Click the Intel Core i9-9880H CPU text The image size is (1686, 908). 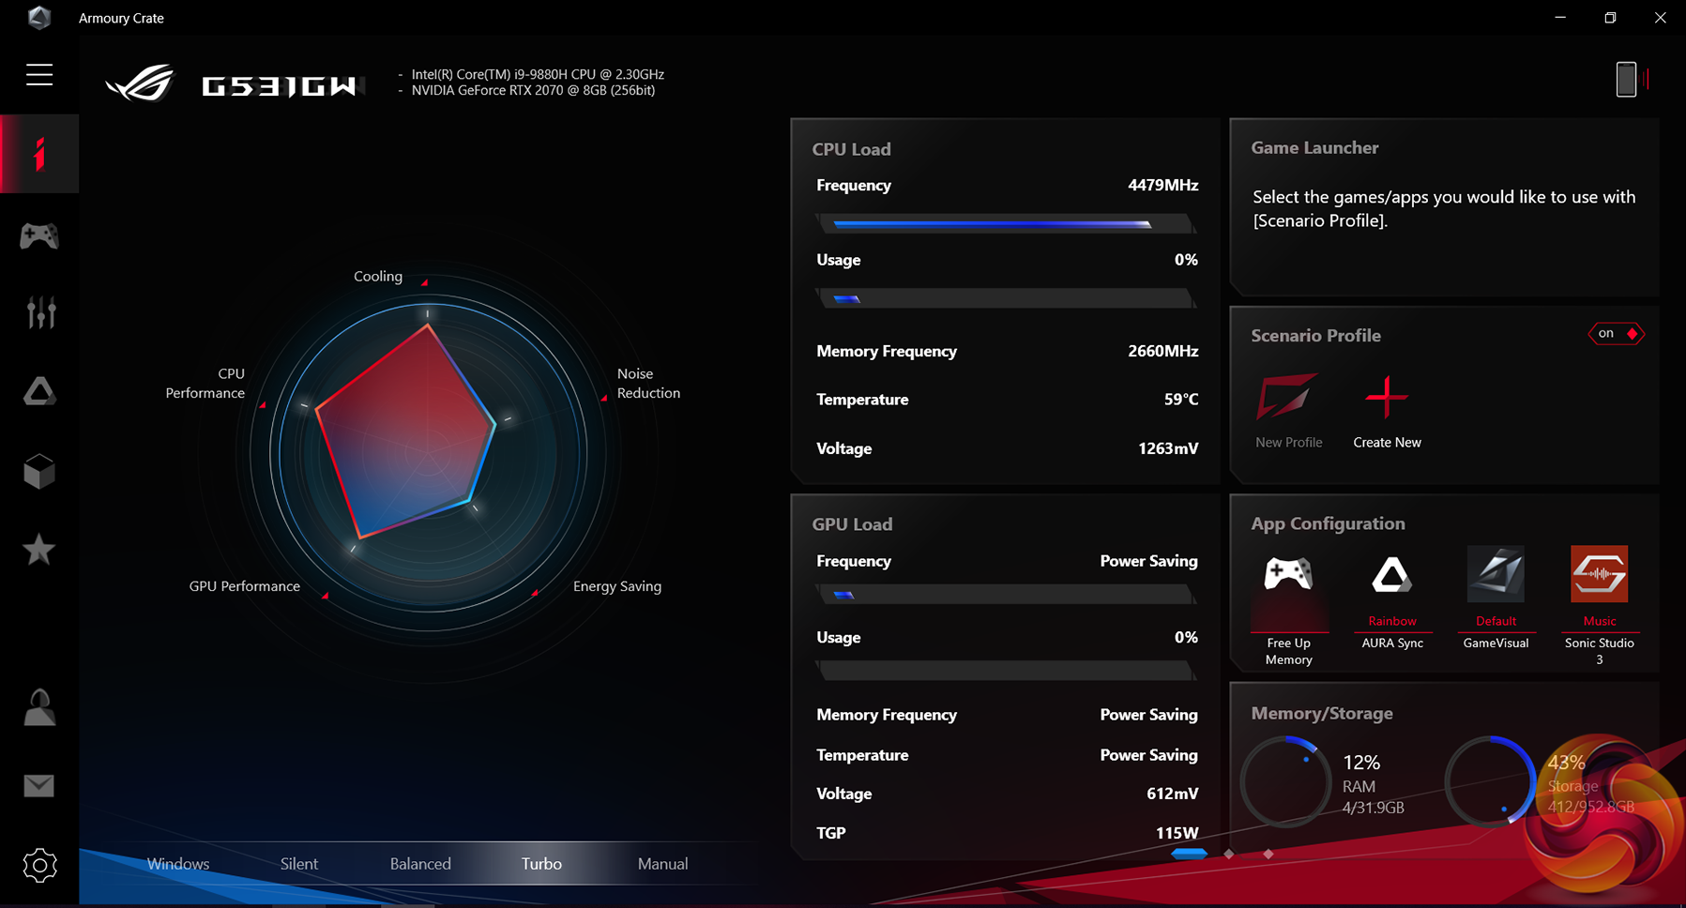pos(538,74)
